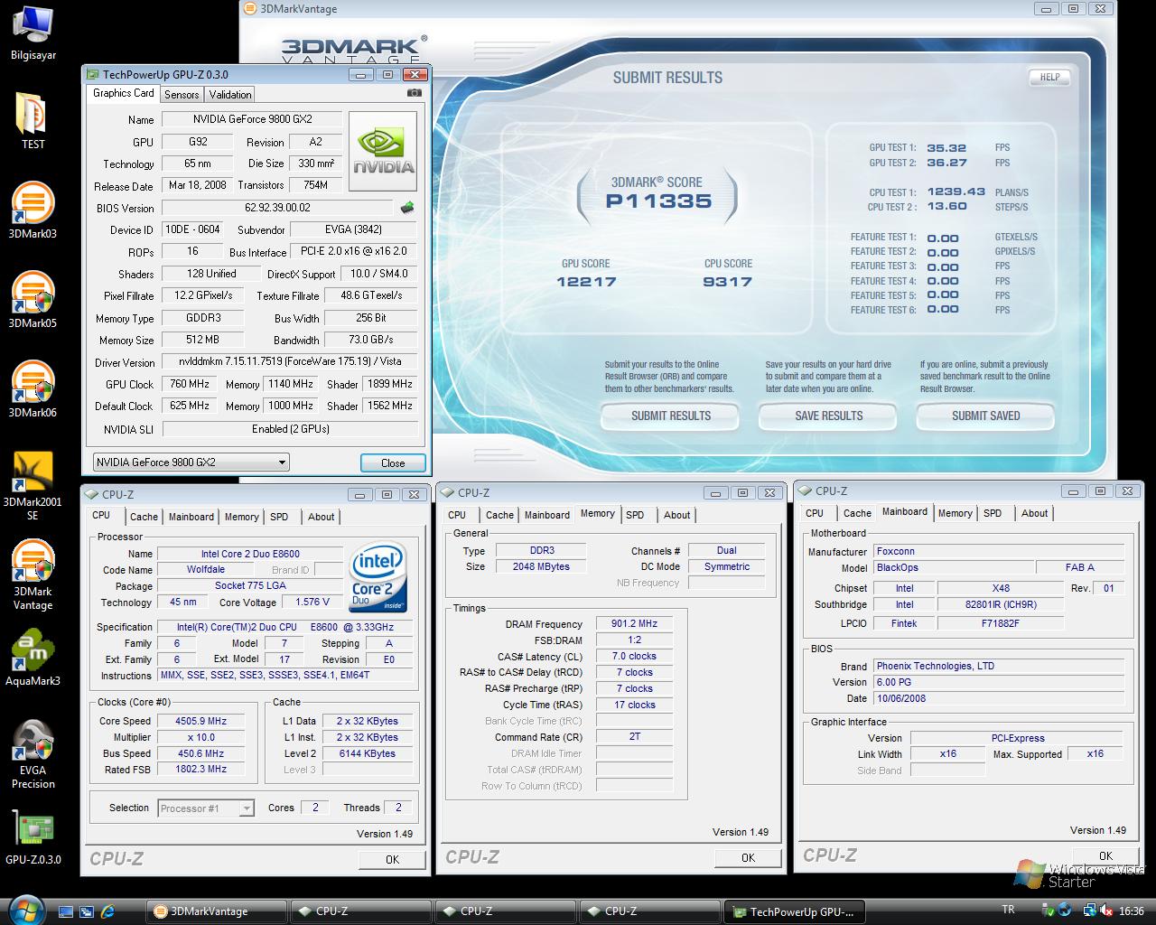Click the Show Desktop quick launch icon
The image size is (1156, 925).
coord(66,911)
